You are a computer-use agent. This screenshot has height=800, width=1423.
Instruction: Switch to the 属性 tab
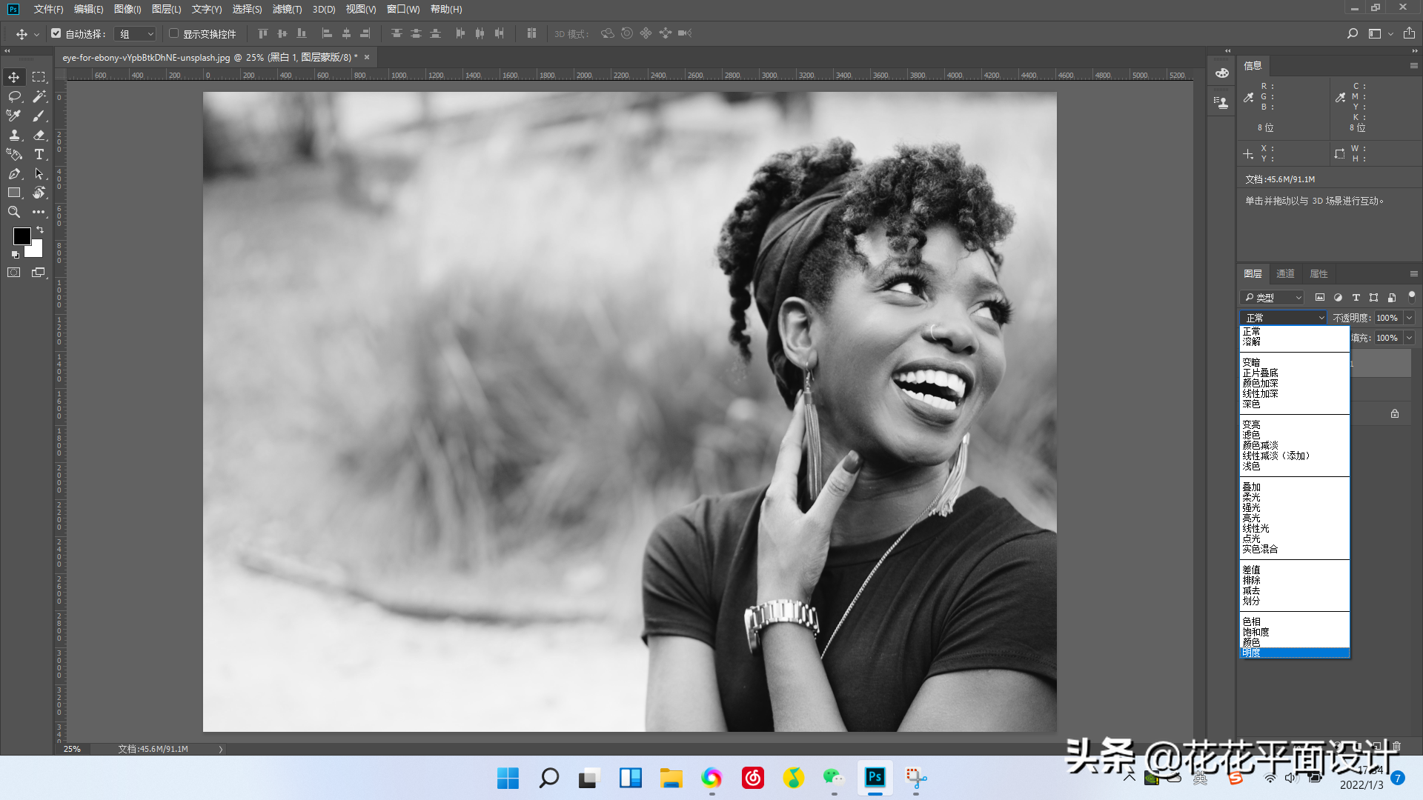pyautogui.click(x=1318, y=274)
